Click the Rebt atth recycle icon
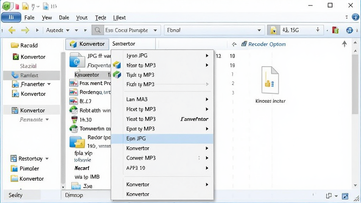This screenshot has width=361, height=203. pyautogui.click(x=73, y=110)
